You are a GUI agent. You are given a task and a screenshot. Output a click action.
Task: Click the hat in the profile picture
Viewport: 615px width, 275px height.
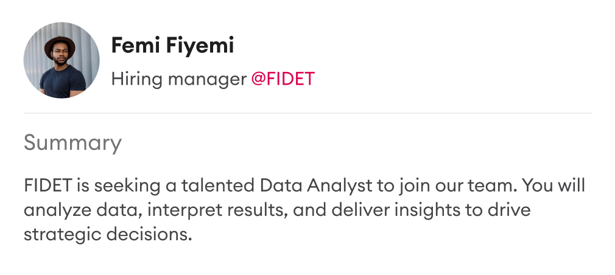(x=60, y=45)
